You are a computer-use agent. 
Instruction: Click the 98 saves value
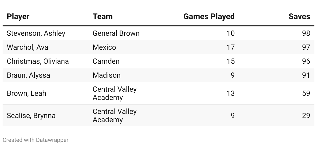click(x=306, y=33)
